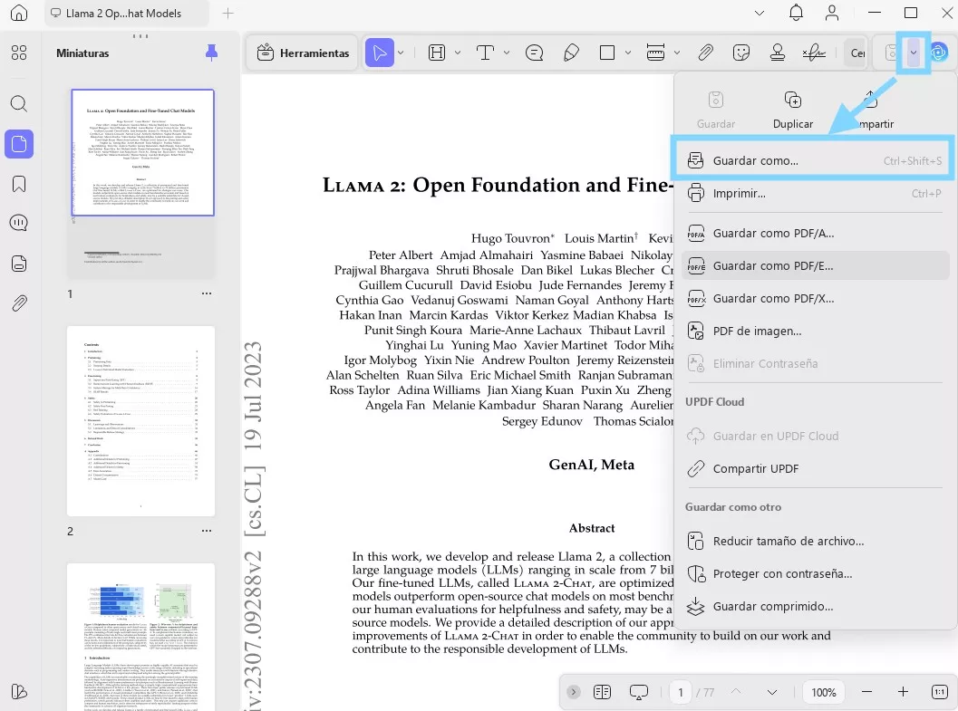Select the rectangle shape tool
Viewport: 958px width, 711px height.
[607, 53]
